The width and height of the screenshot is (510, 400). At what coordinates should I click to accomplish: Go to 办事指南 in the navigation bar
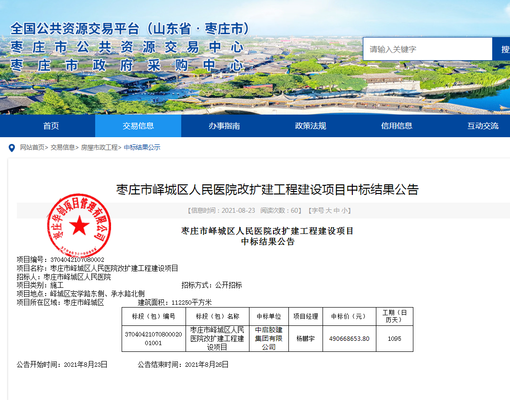[224, 126]
